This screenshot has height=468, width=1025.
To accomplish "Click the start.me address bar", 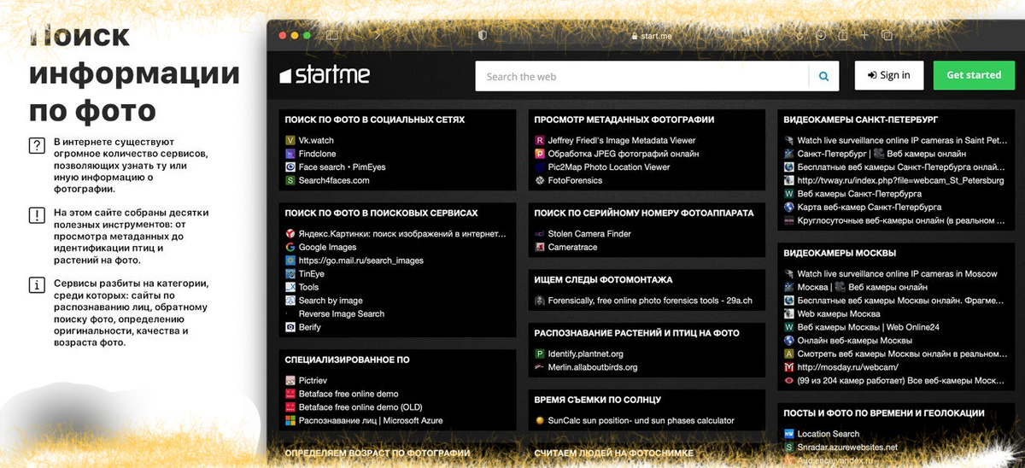I will click(x=653, y=36).
